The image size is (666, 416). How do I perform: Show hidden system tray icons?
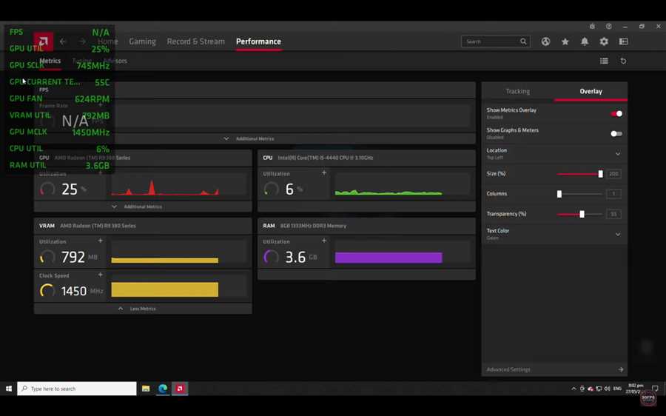(573, 389)
